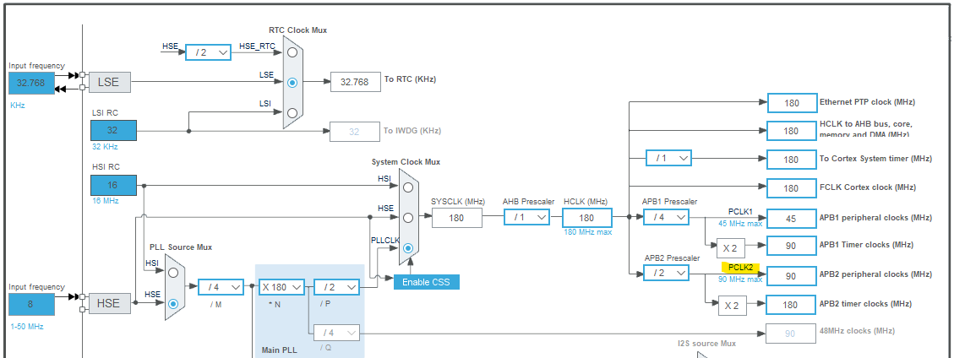Select the HSE_RTC radio in RTC Clock Mux
954x358 pixels.
(x=292, y=53)
